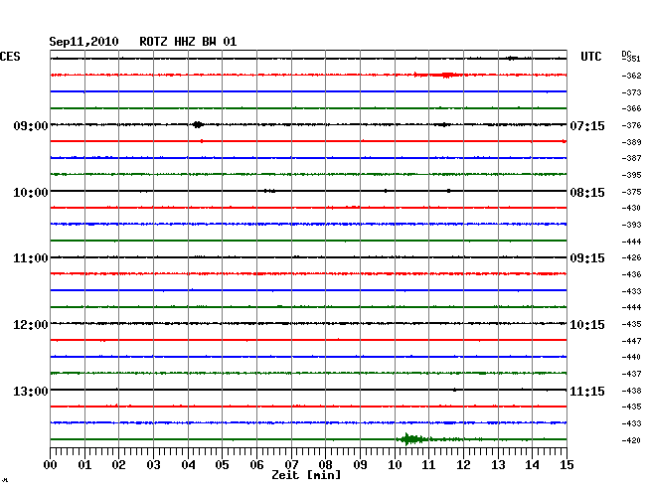
Task: Select DC offset value -447
Action: pos(631,341)
